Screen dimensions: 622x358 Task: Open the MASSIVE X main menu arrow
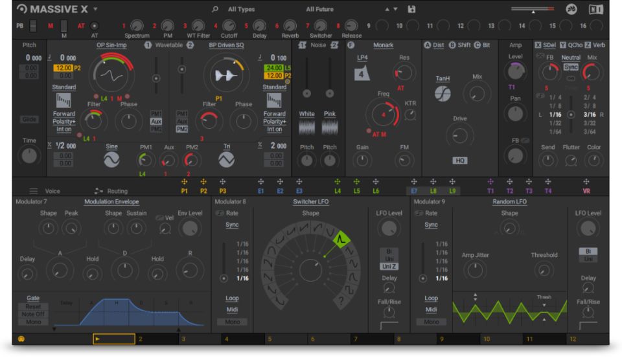pos(96,10)
